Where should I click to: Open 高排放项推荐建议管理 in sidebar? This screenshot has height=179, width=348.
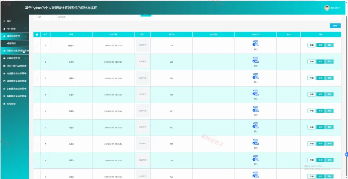point(15,51)
